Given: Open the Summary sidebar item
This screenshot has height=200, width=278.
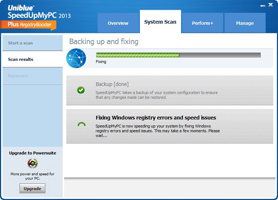Looking at the screenshot, I should (x=33, y=76).
